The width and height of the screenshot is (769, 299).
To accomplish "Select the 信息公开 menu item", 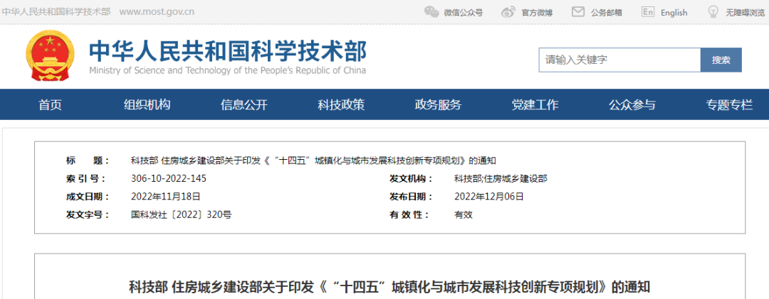I will coord(244,105).
